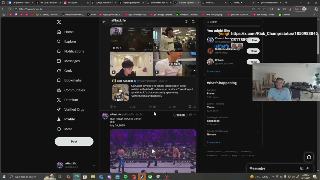
Task: Click the X logo in the sidebar
Action: click(59, 22)
